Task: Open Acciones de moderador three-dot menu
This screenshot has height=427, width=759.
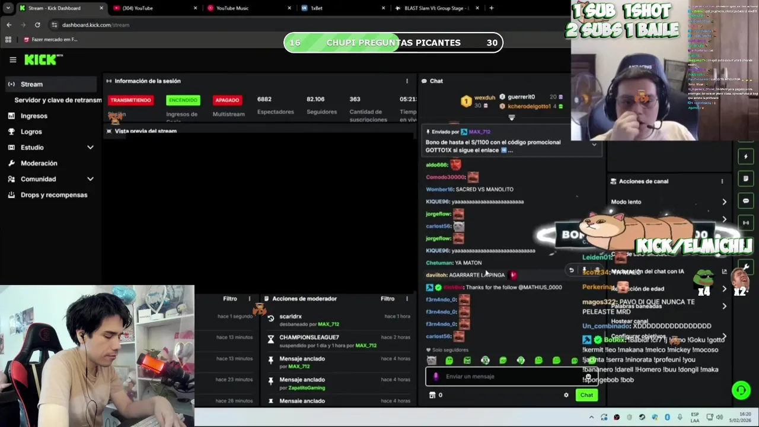Action: point(407,299)
